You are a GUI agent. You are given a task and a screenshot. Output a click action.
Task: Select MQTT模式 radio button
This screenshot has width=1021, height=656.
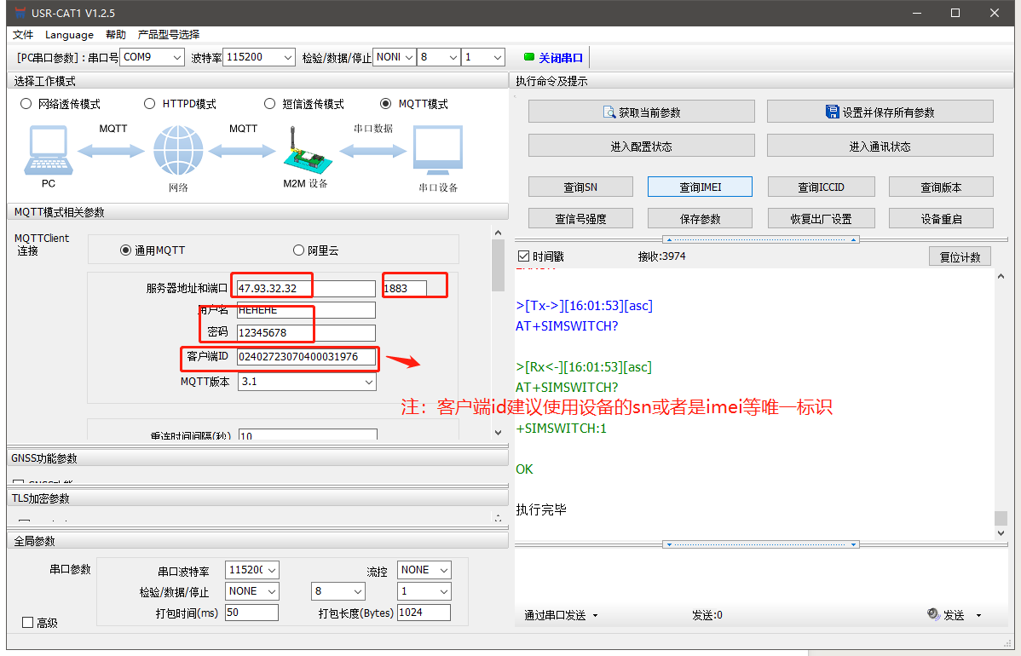(x=385, y=104)
